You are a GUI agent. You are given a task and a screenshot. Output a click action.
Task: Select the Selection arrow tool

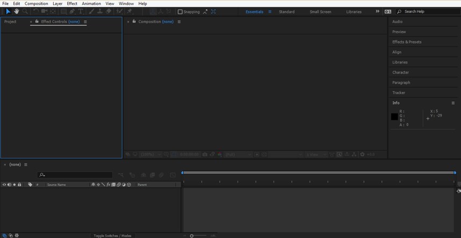(x=8, y=11)
